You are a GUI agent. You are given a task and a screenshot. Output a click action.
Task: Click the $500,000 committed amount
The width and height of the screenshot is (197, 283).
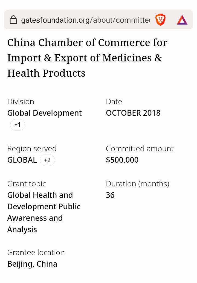122,160
